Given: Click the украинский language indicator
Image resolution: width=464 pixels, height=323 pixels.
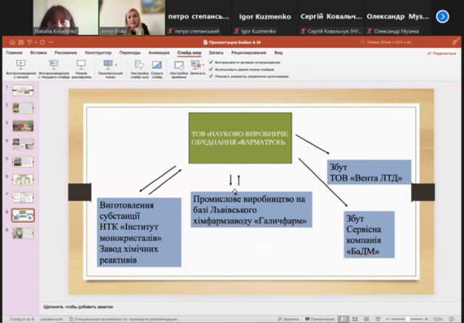Looking at the screenshot, I should (x=51, y=319).
